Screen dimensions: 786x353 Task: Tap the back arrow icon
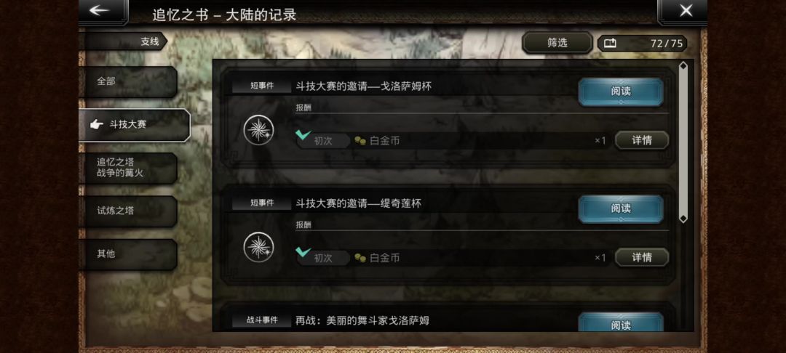pyautogui.click(x=100, y=10)
